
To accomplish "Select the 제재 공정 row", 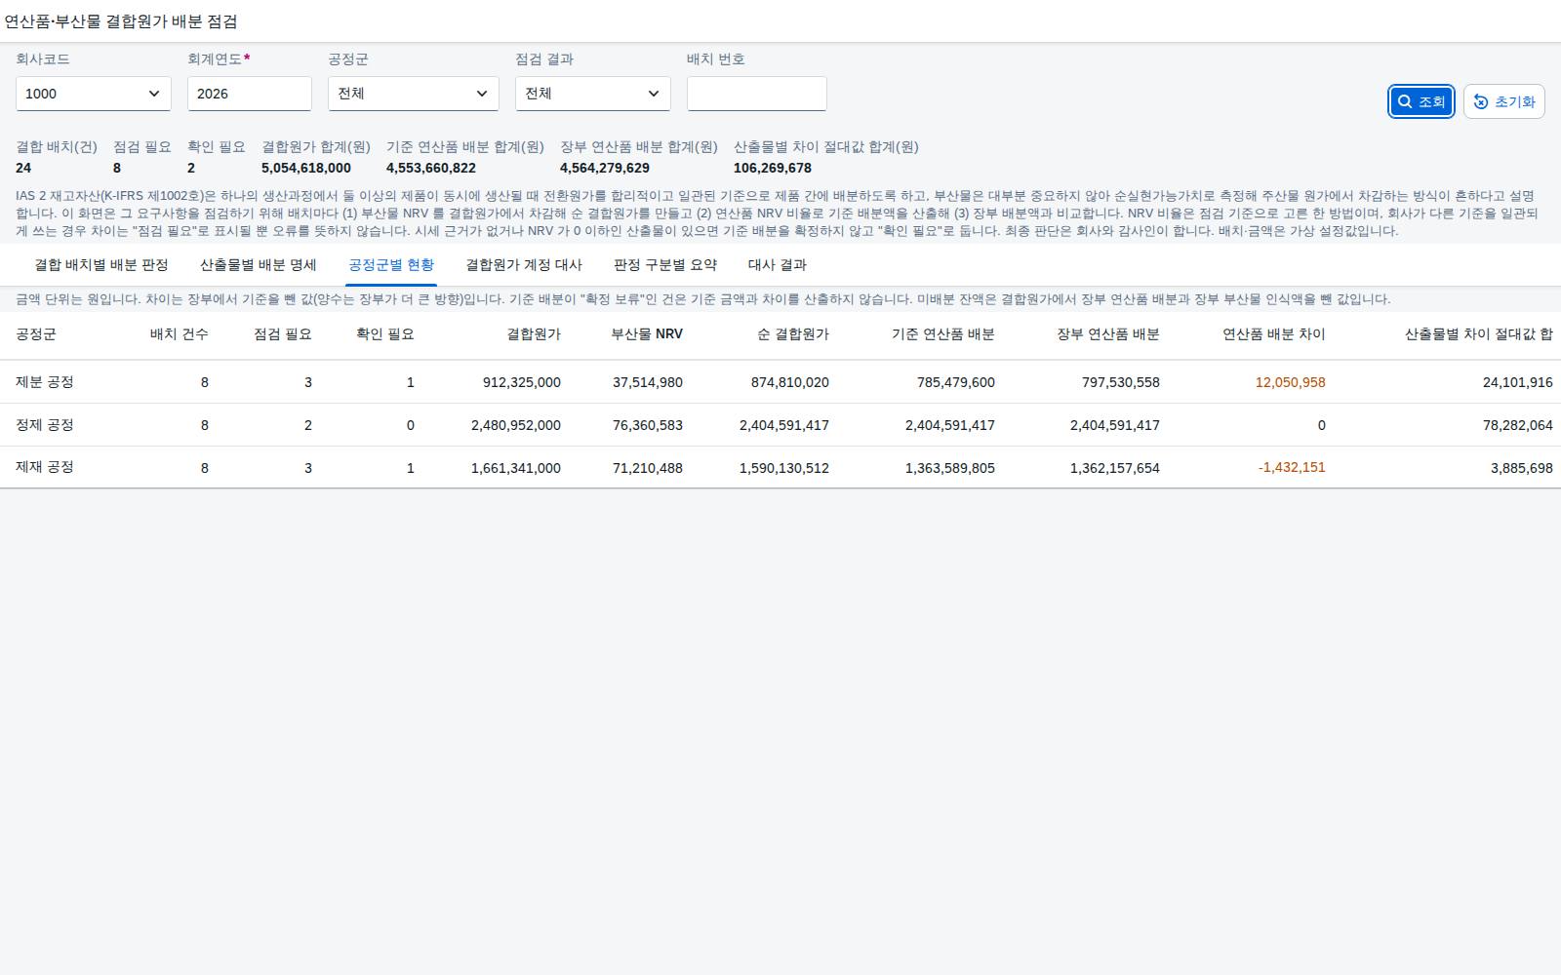I will tap(780, 468).
